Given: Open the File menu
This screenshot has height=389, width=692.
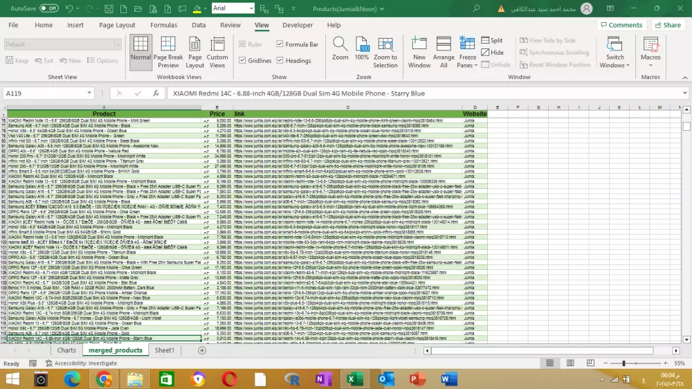Looking at the screenshot, I should coord(13,25).
